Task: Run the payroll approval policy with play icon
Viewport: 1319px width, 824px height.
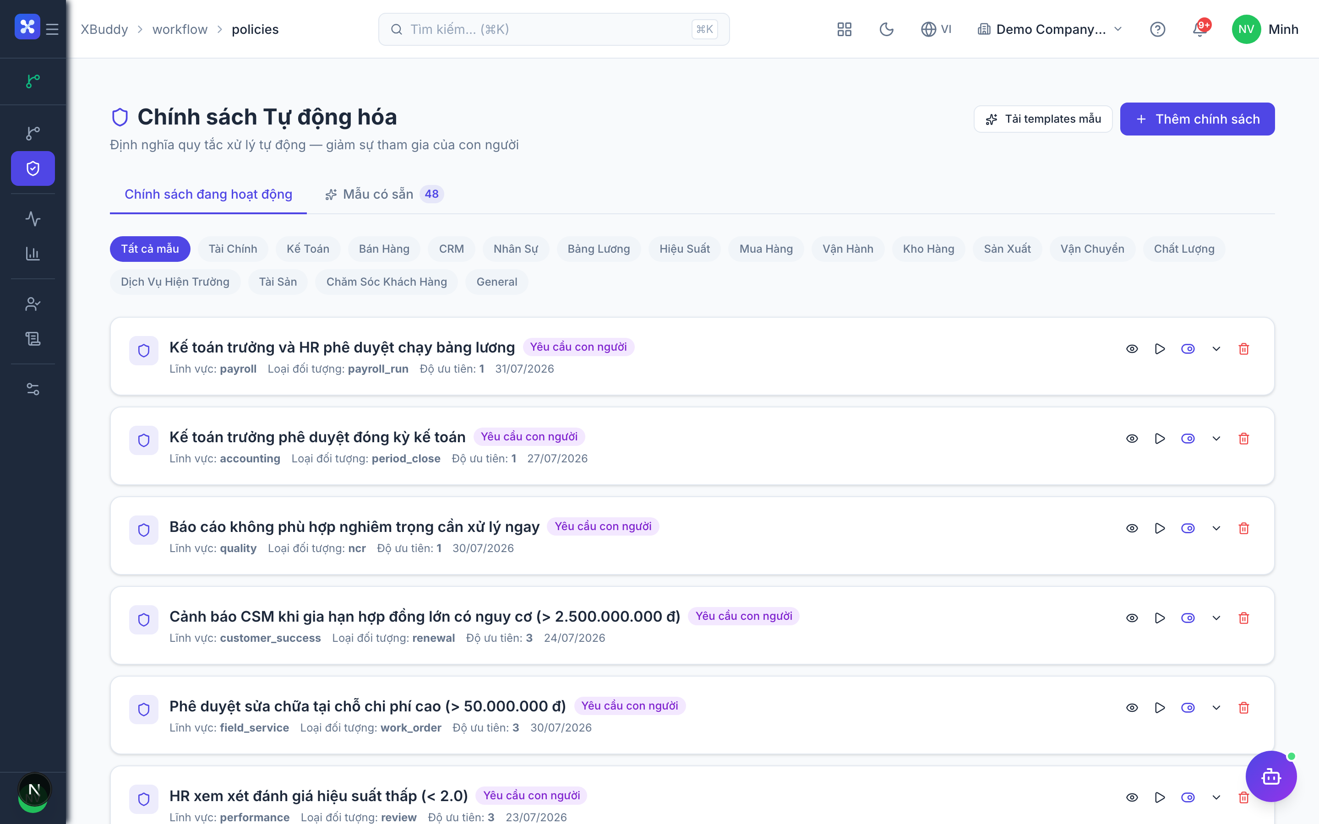Action: pos(1160,349)
